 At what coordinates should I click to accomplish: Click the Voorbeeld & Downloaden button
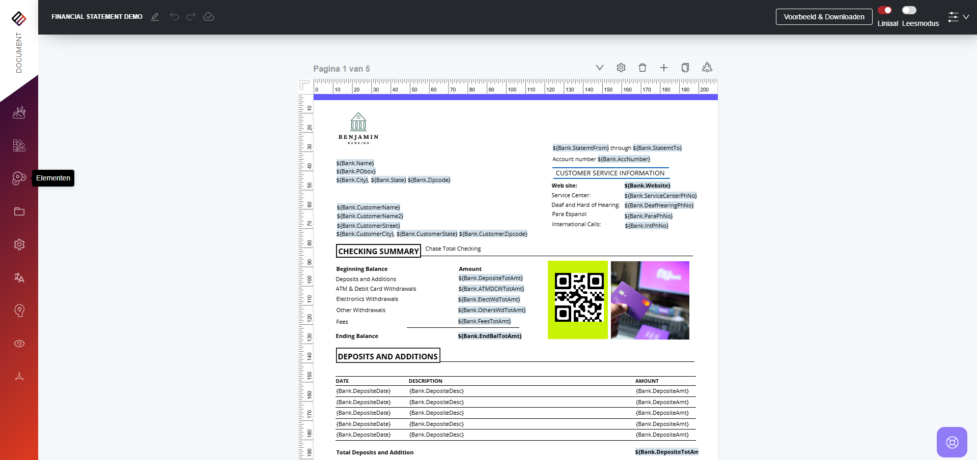pyautogui.click(x=824, y=17)
